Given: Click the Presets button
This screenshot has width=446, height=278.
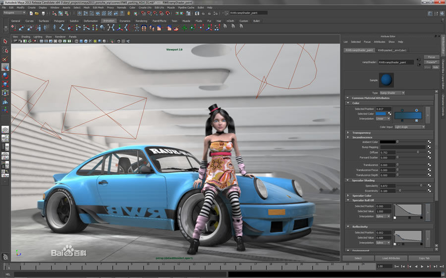Looking at the screenshot, I should point(432,62).
